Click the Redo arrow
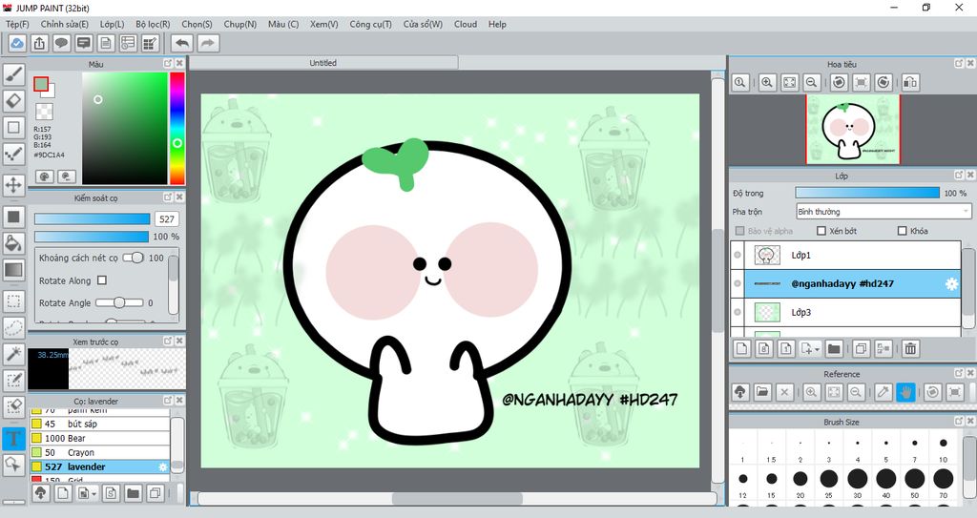Viewport: 977px width, 518px height. [208, 43]
